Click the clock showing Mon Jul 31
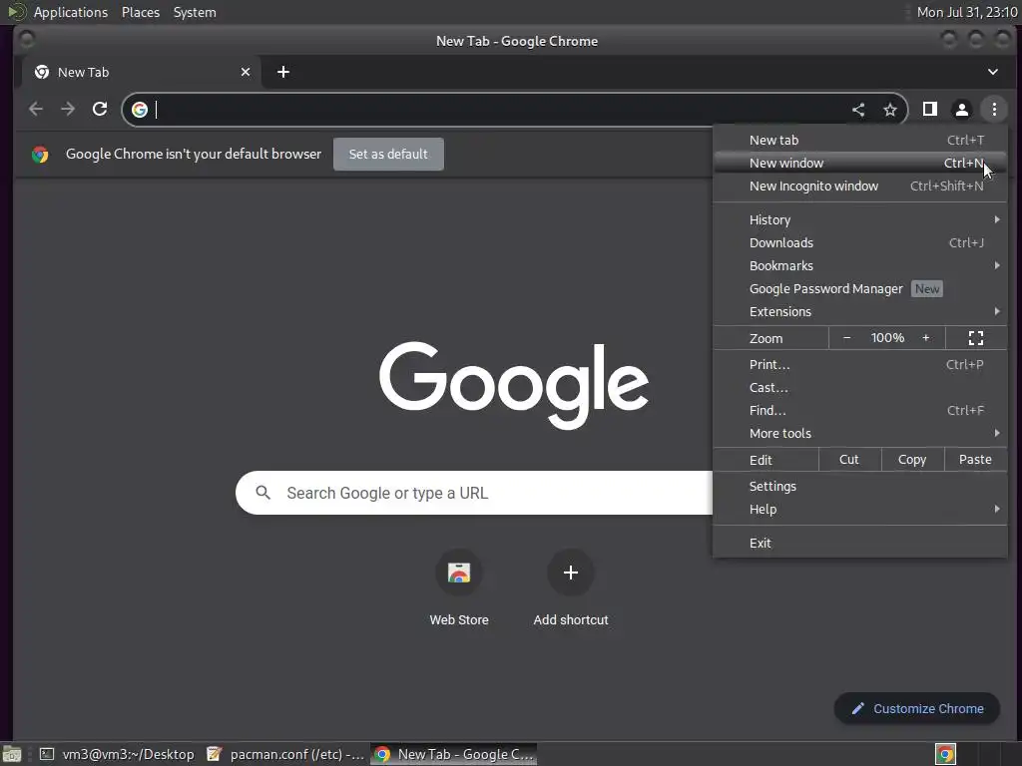1022x766 pixels. (x=966, y=12)
